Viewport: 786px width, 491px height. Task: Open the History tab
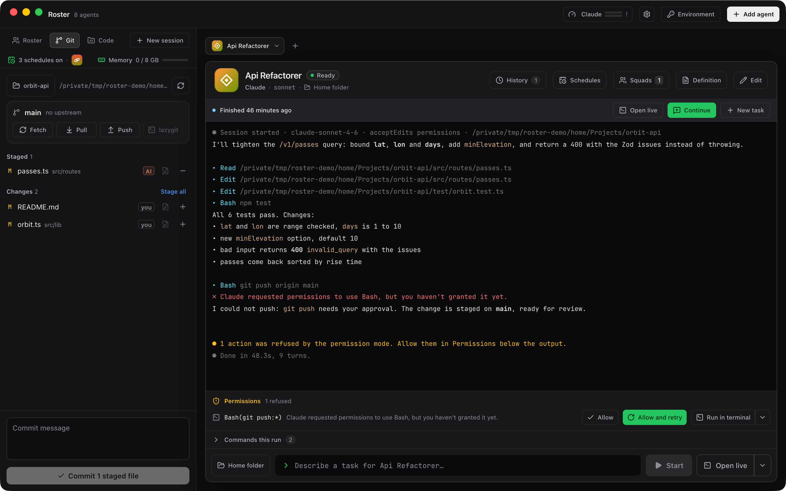[518, 80]
